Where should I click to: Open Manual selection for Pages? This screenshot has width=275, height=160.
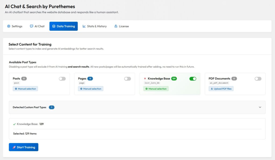click(91, 89)
